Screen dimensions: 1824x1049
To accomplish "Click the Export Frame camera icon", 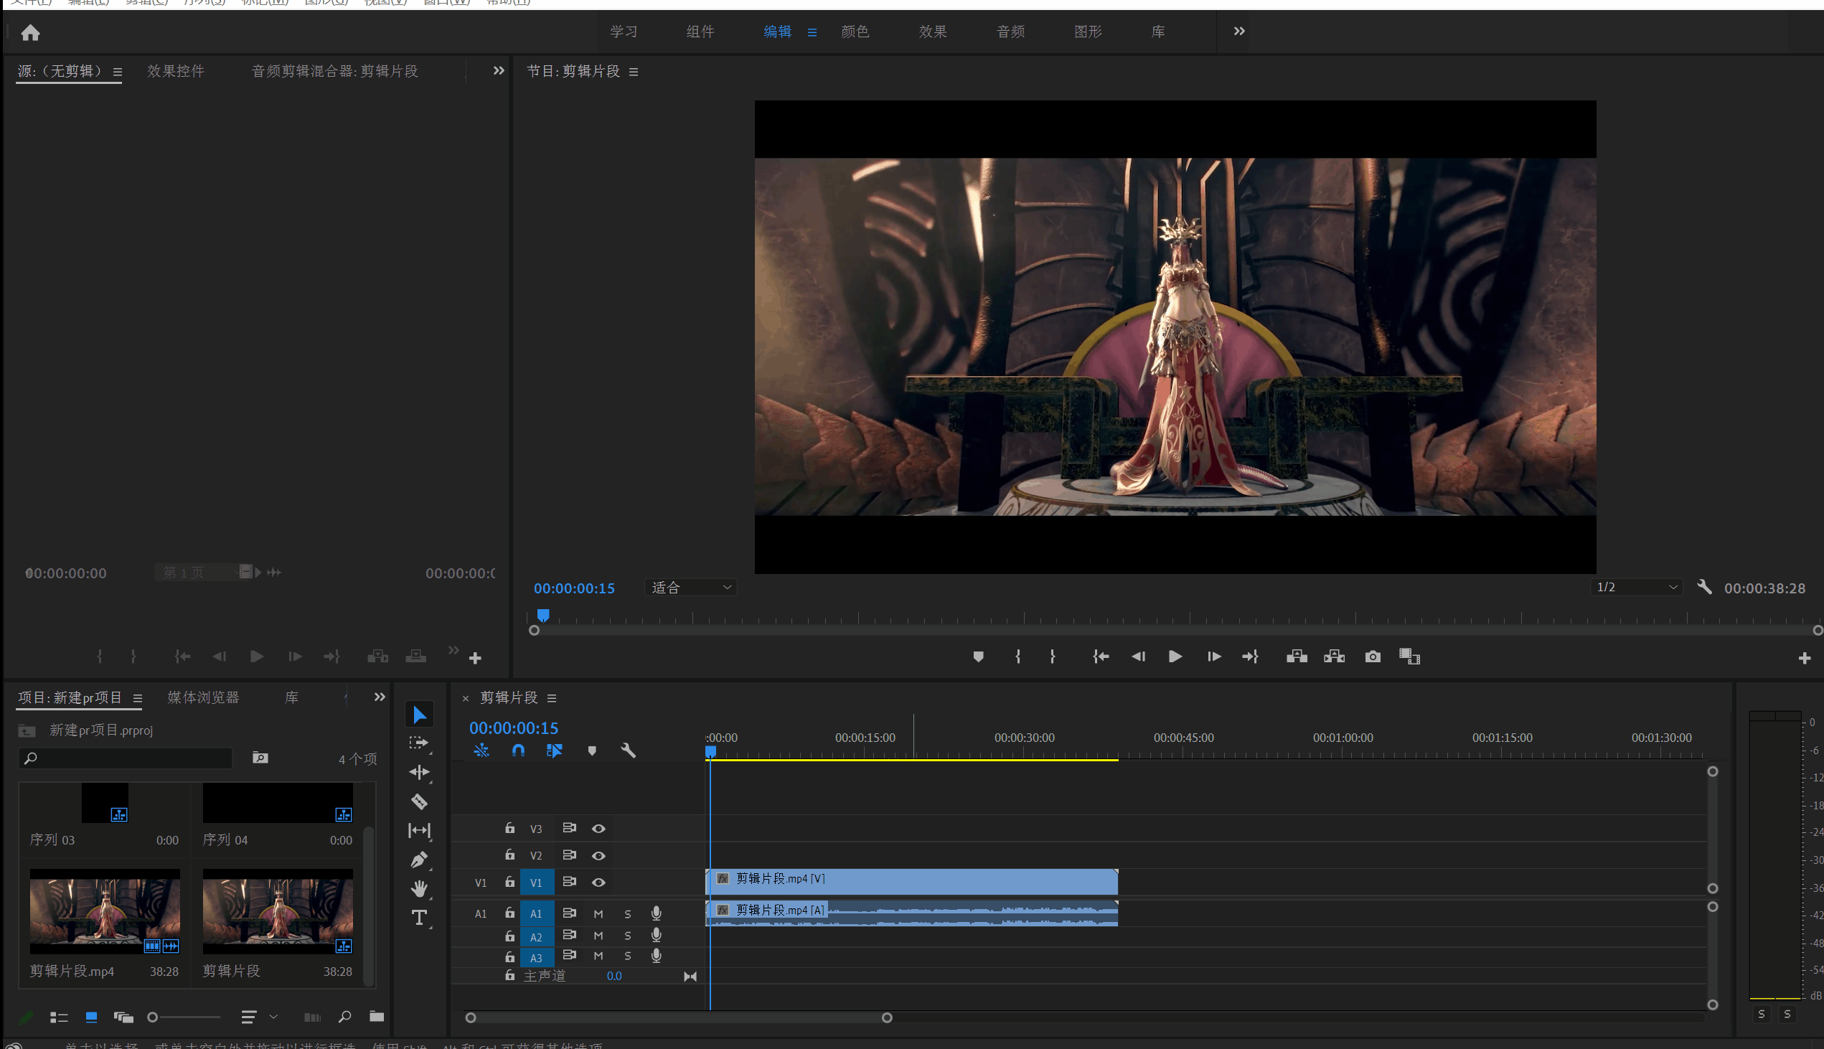I will (x=1373, y=657).
